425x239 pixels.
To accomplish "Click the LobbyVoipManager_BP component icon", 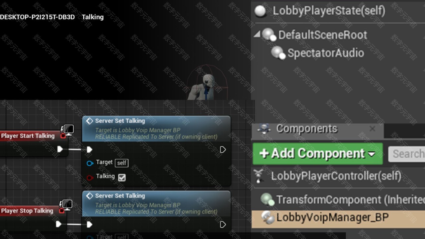I will coord(268,217).
